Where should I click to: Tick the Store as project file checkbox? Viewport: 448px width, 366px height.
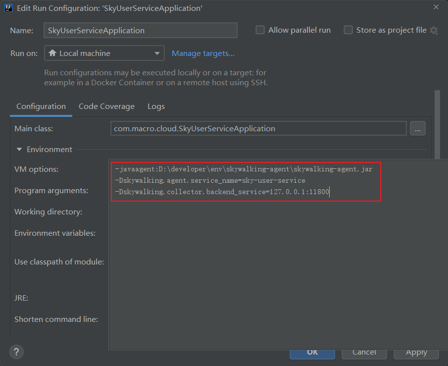point(348,30)
